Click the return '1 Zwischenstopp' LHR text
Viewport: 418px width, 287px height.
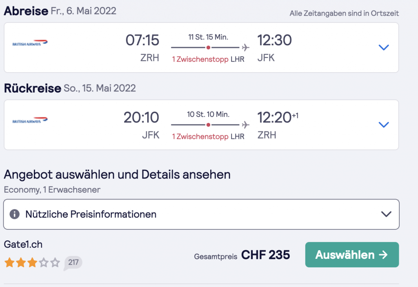208,137
